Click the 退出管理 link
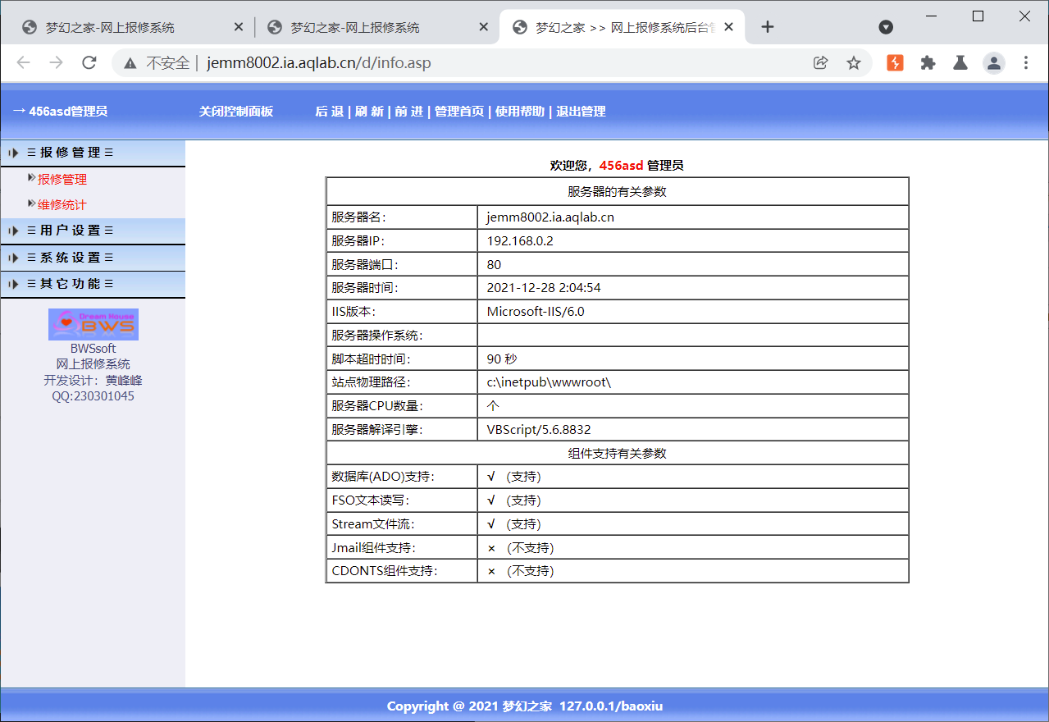Screen dimensions: 1049x722 (x=583, y=112)
